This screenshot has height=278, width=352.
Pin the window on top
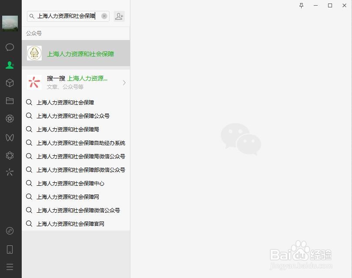click(301, 5)
